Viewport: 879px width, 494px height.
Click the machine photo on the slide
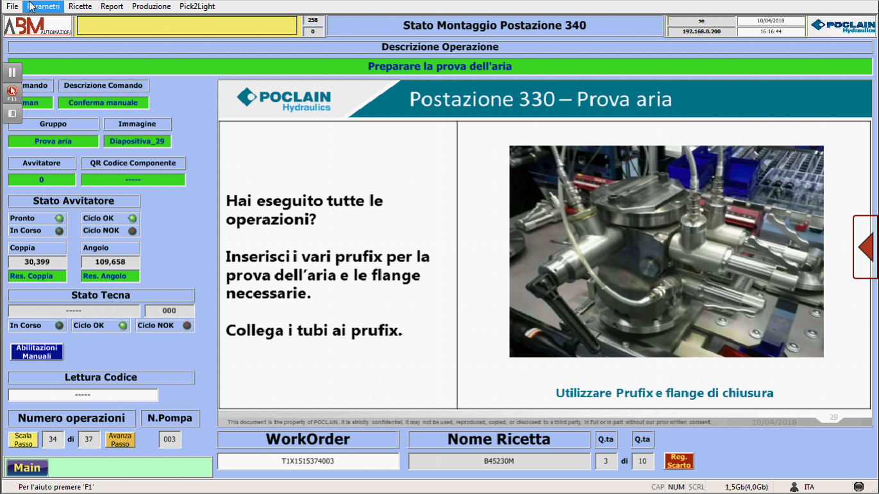tap(666, 251)
